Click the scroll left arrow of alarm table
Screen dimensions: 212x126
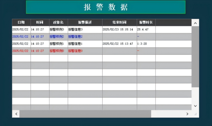[16, 114]
